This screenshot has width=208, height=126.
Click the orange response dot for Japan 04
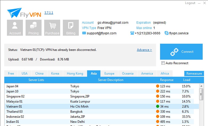158,86
